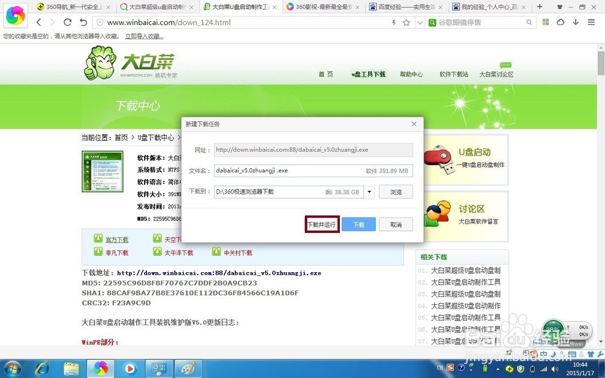Expand the 下载到 path dropdown arrow

tap(369, 192)
